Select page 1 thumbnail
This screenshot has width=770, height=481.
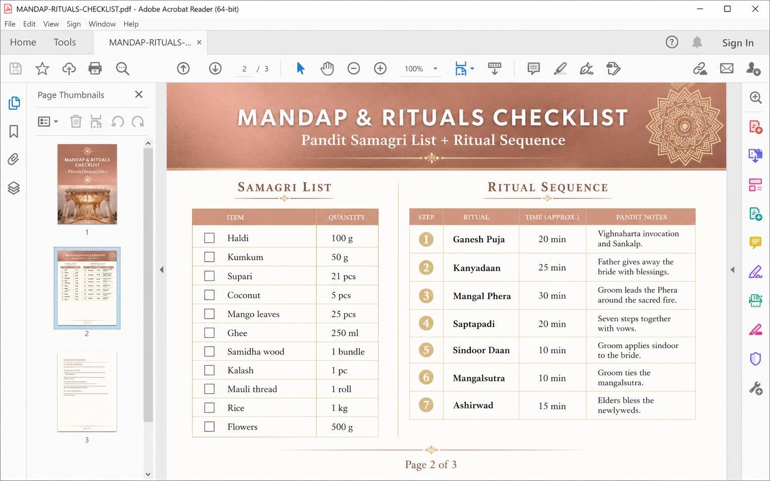point(87,184)
